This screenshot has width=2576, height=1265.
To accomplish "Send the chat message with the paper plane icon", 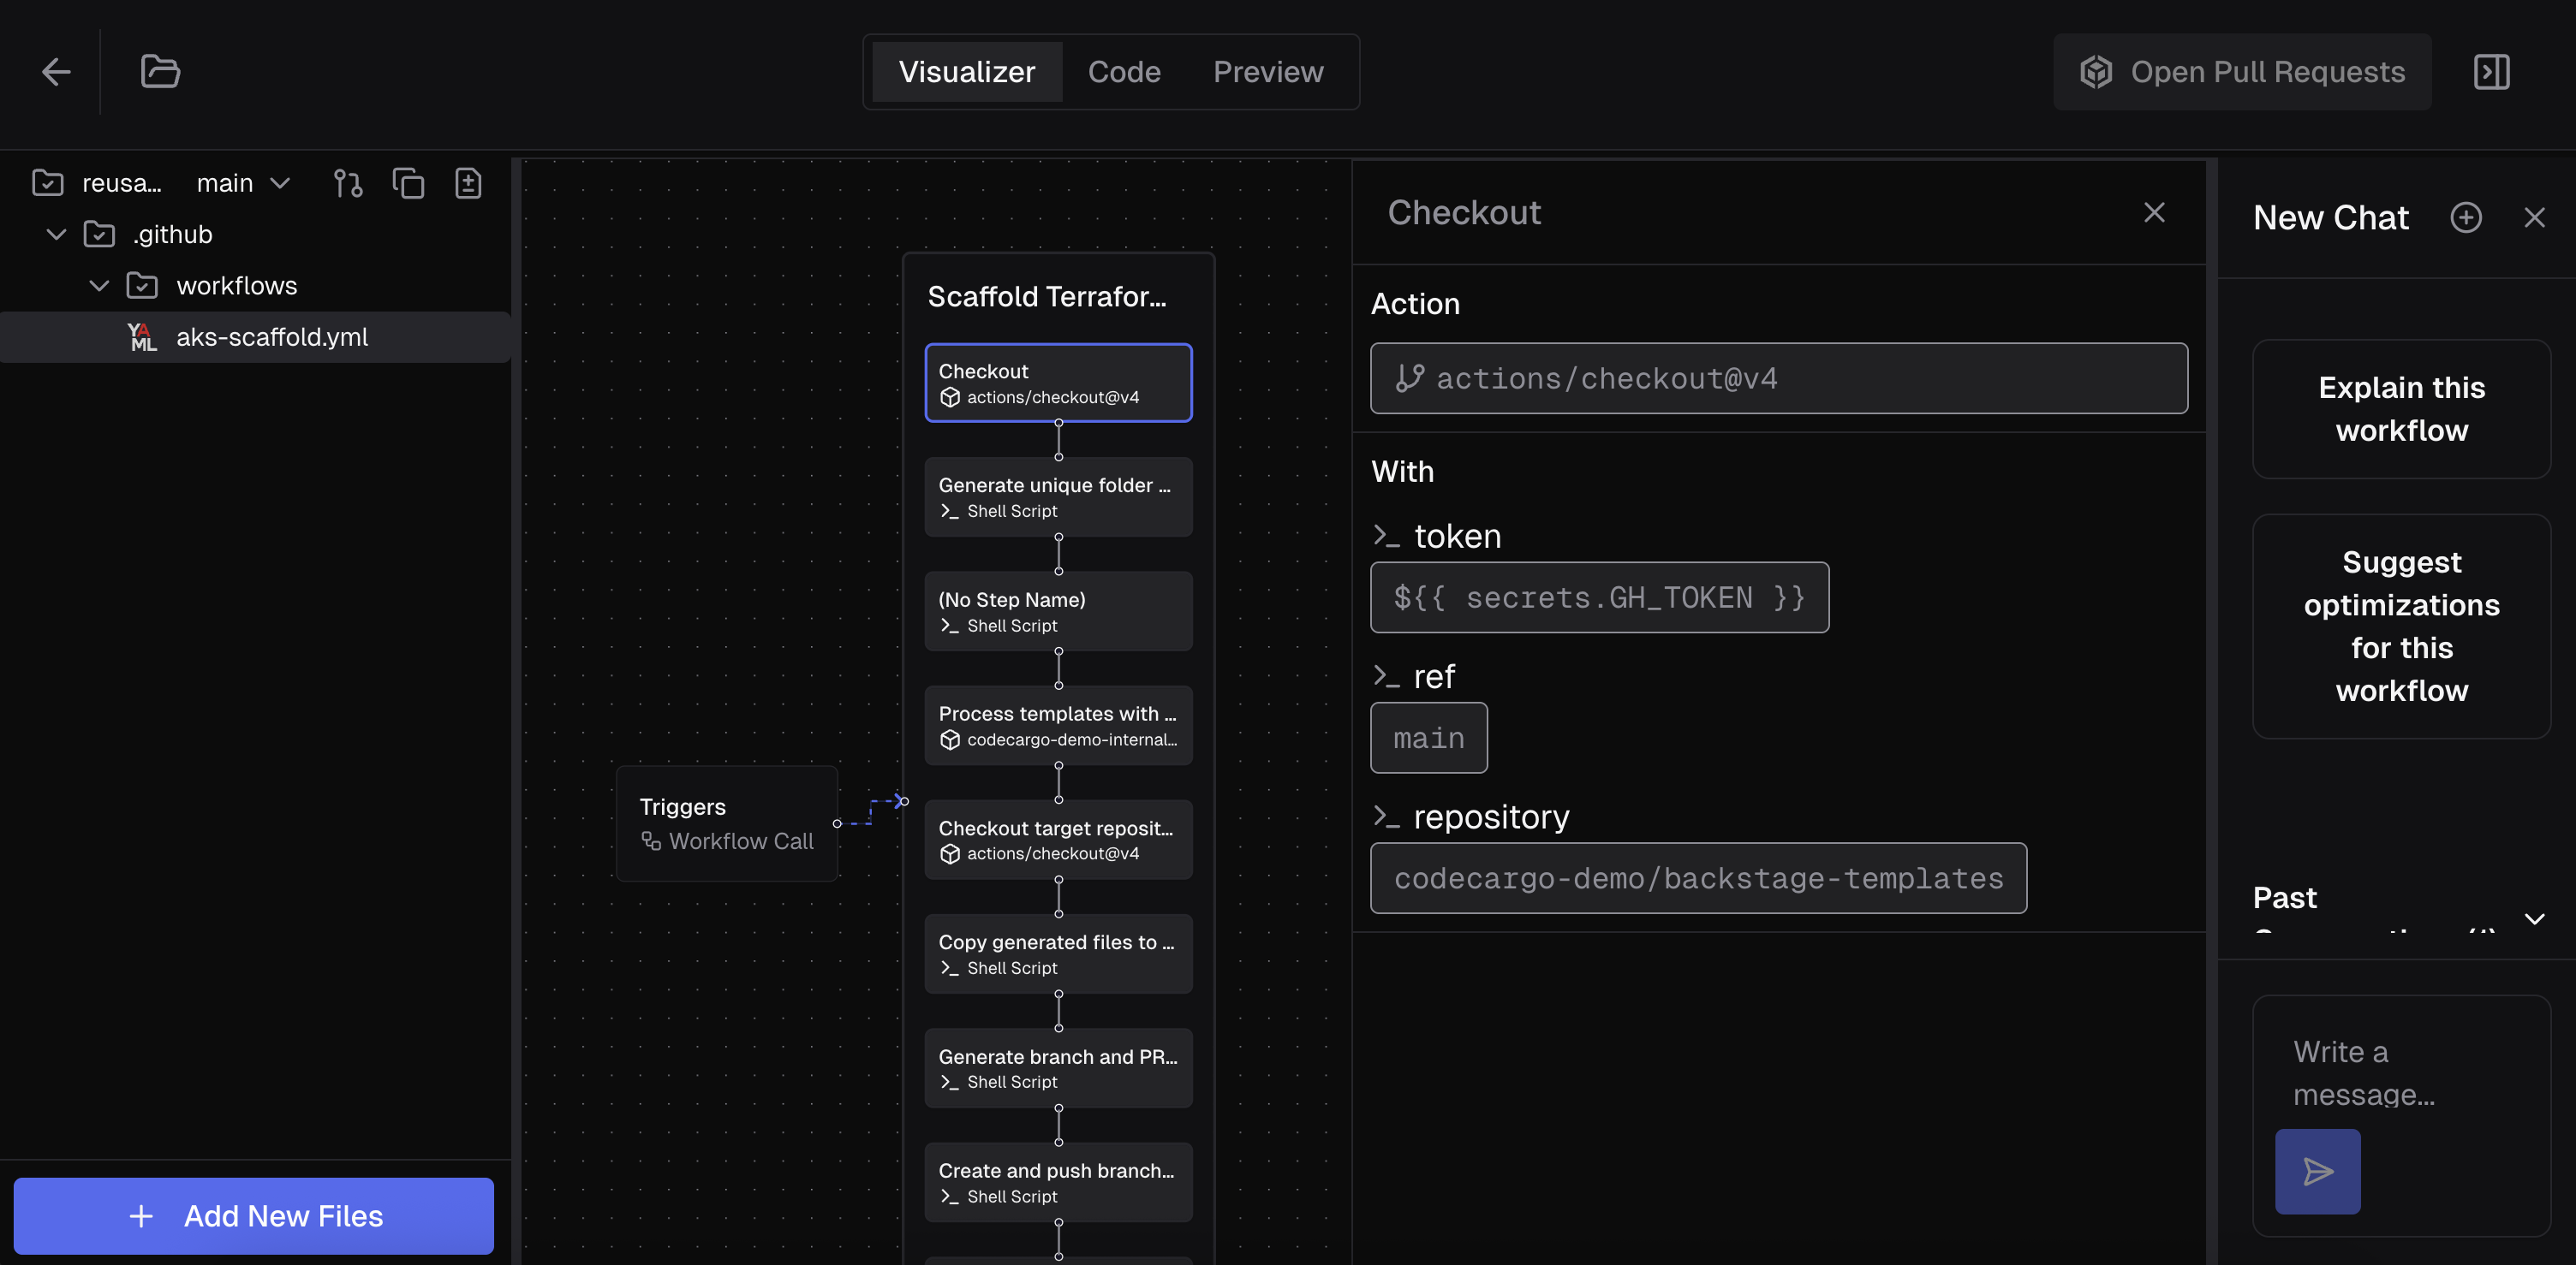I will (2318, 1171).
